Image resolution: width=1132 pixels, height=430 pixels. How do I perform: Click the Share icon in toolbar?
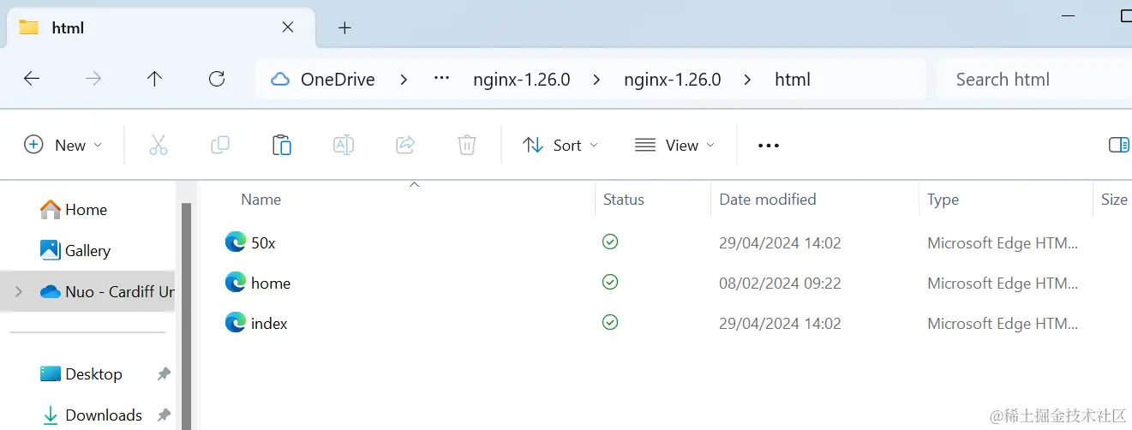click(x=405, y=145)
